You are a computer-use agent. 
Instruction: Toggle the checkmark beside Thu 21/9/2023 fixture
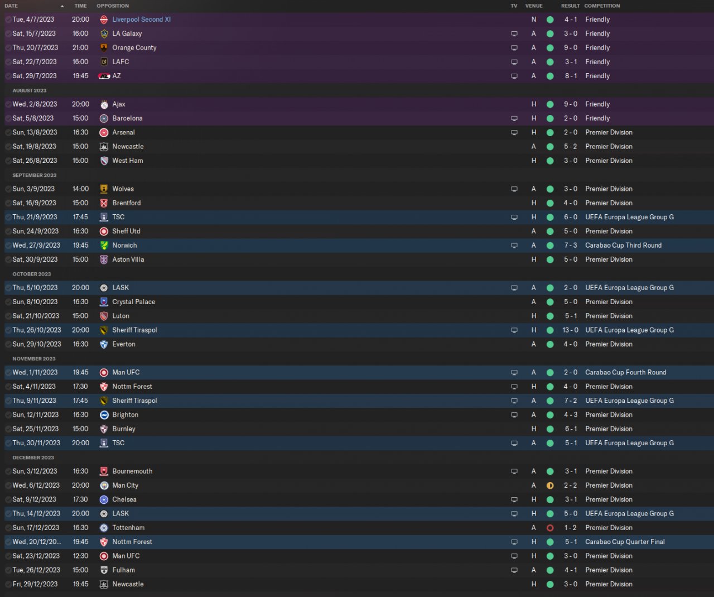(x=8, y=217)
